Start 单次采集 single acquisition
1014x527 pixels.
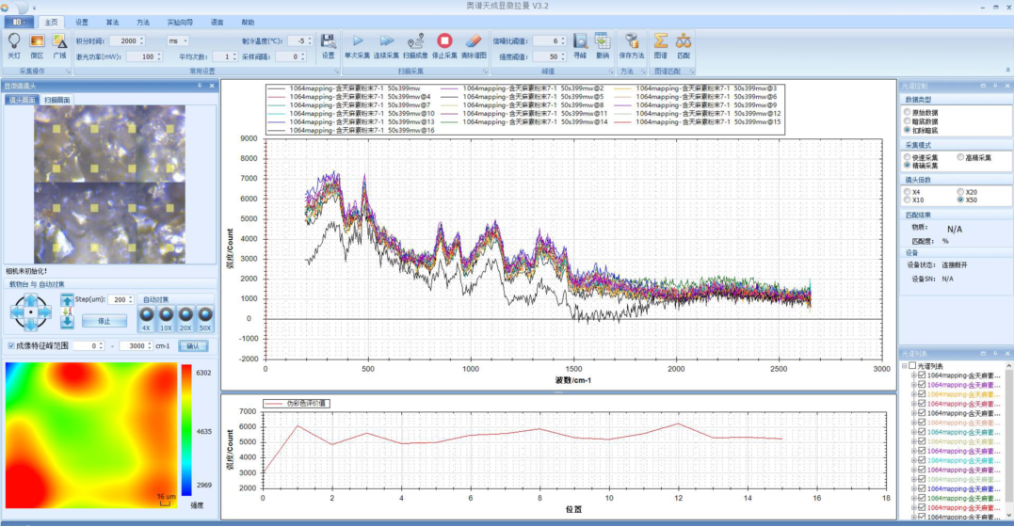coord(358,41)
